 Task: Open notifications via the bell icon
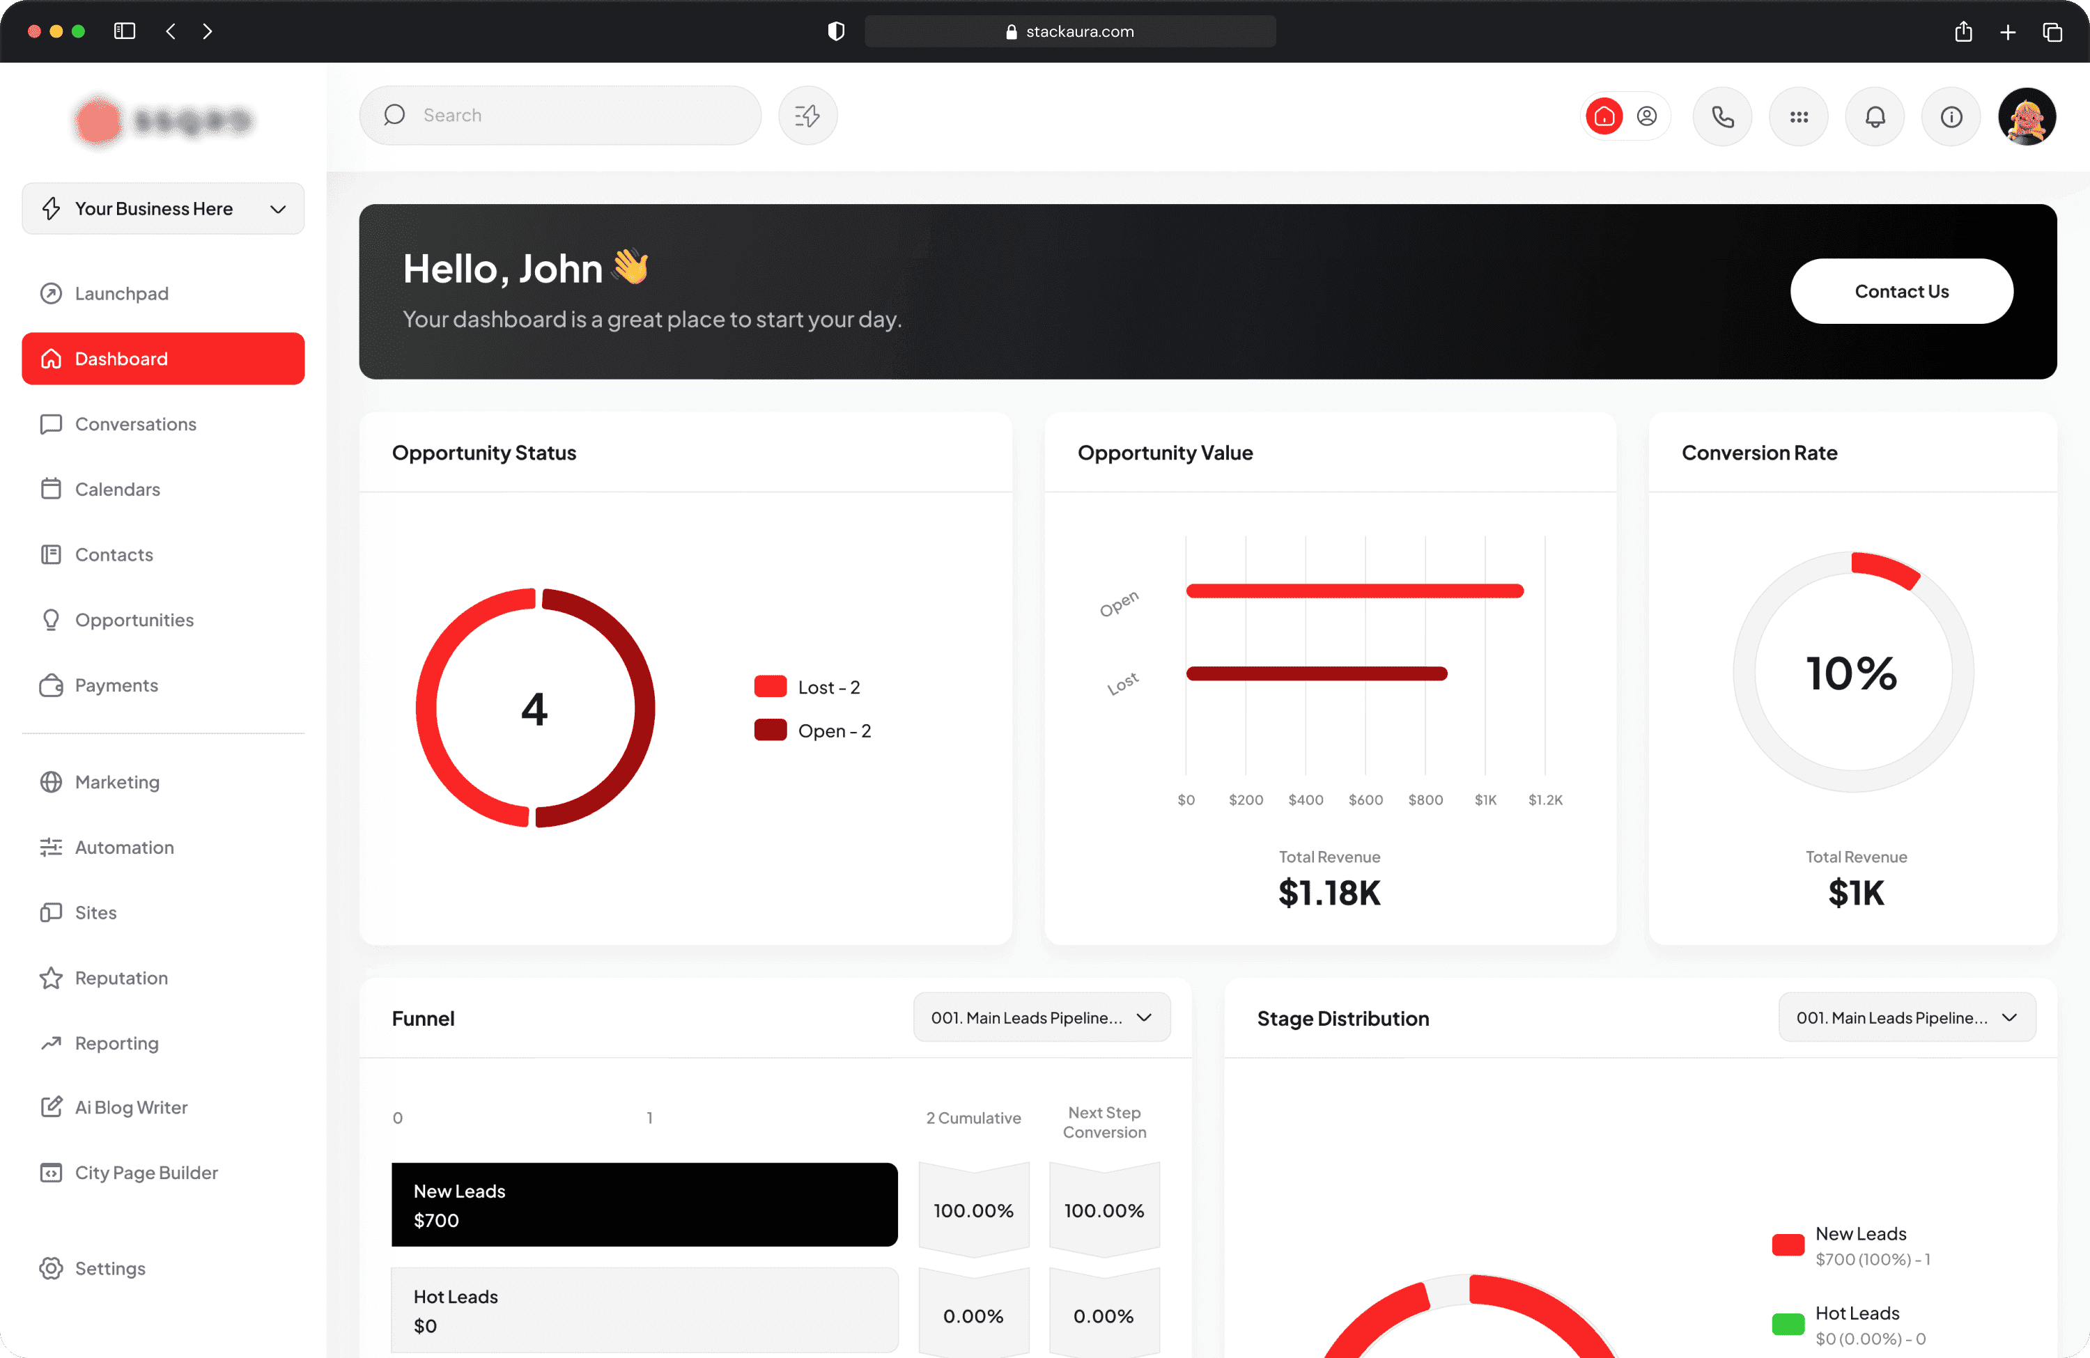pos(1875,116)
